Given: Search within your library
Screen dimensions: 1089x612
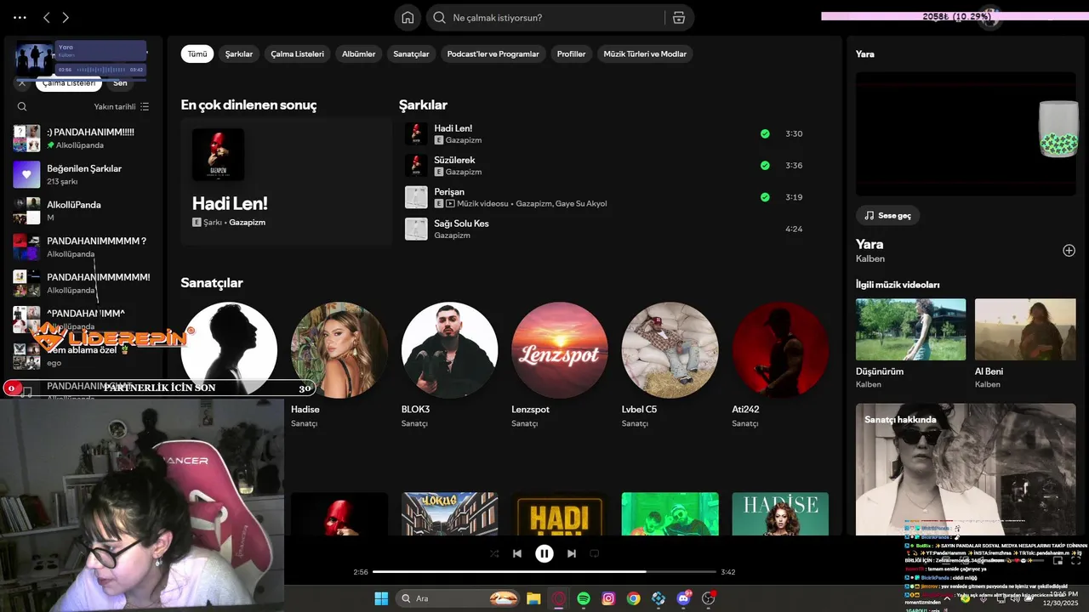Looking at the screenshot, I should [22, 106].
